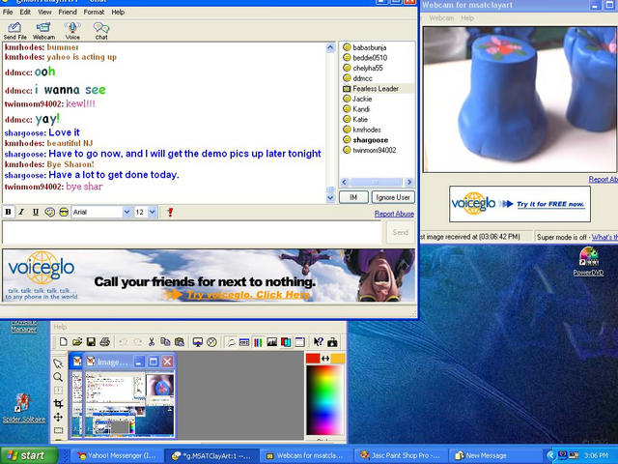
Task: Click the context help arrow question icon
Action: 318,342
